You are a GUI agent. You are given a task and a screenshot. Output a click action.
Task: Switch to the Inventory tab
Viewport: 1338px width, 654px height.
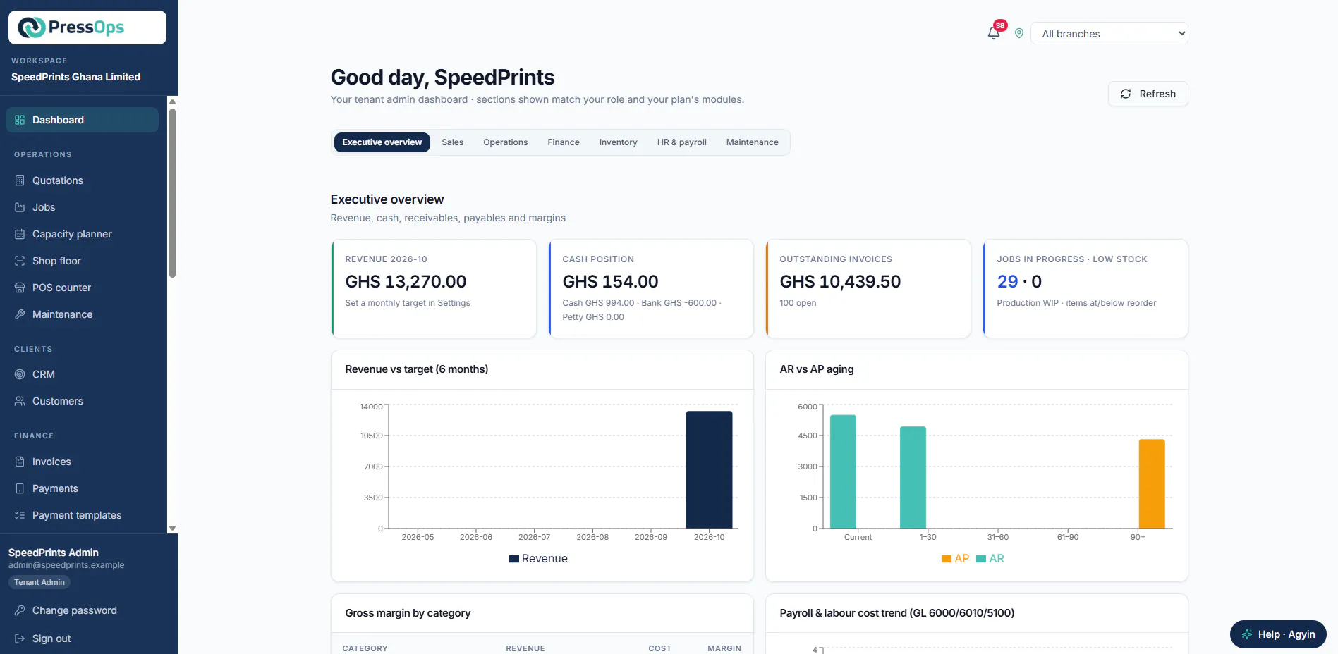619,142
